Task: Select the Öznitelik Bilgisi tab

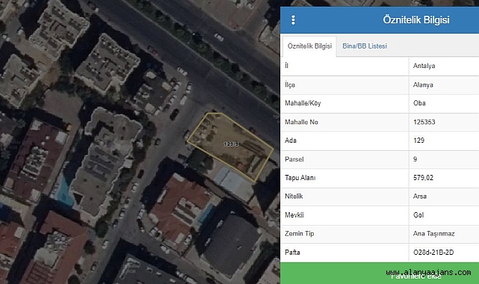Action: [309, 46]
